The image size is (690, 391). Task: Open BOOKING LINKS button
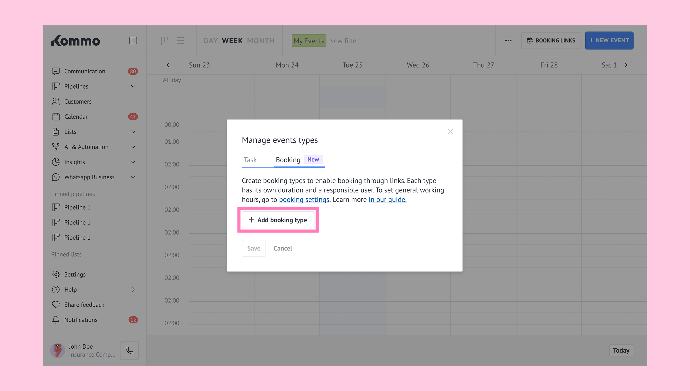tap(550, 41)
